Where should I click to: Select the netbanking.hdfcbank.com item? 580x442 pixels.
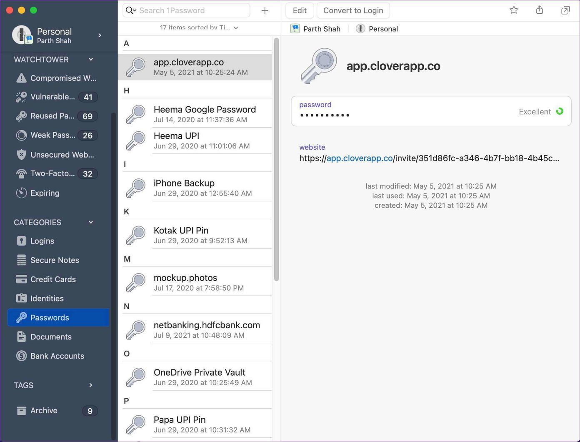[195, 330]
